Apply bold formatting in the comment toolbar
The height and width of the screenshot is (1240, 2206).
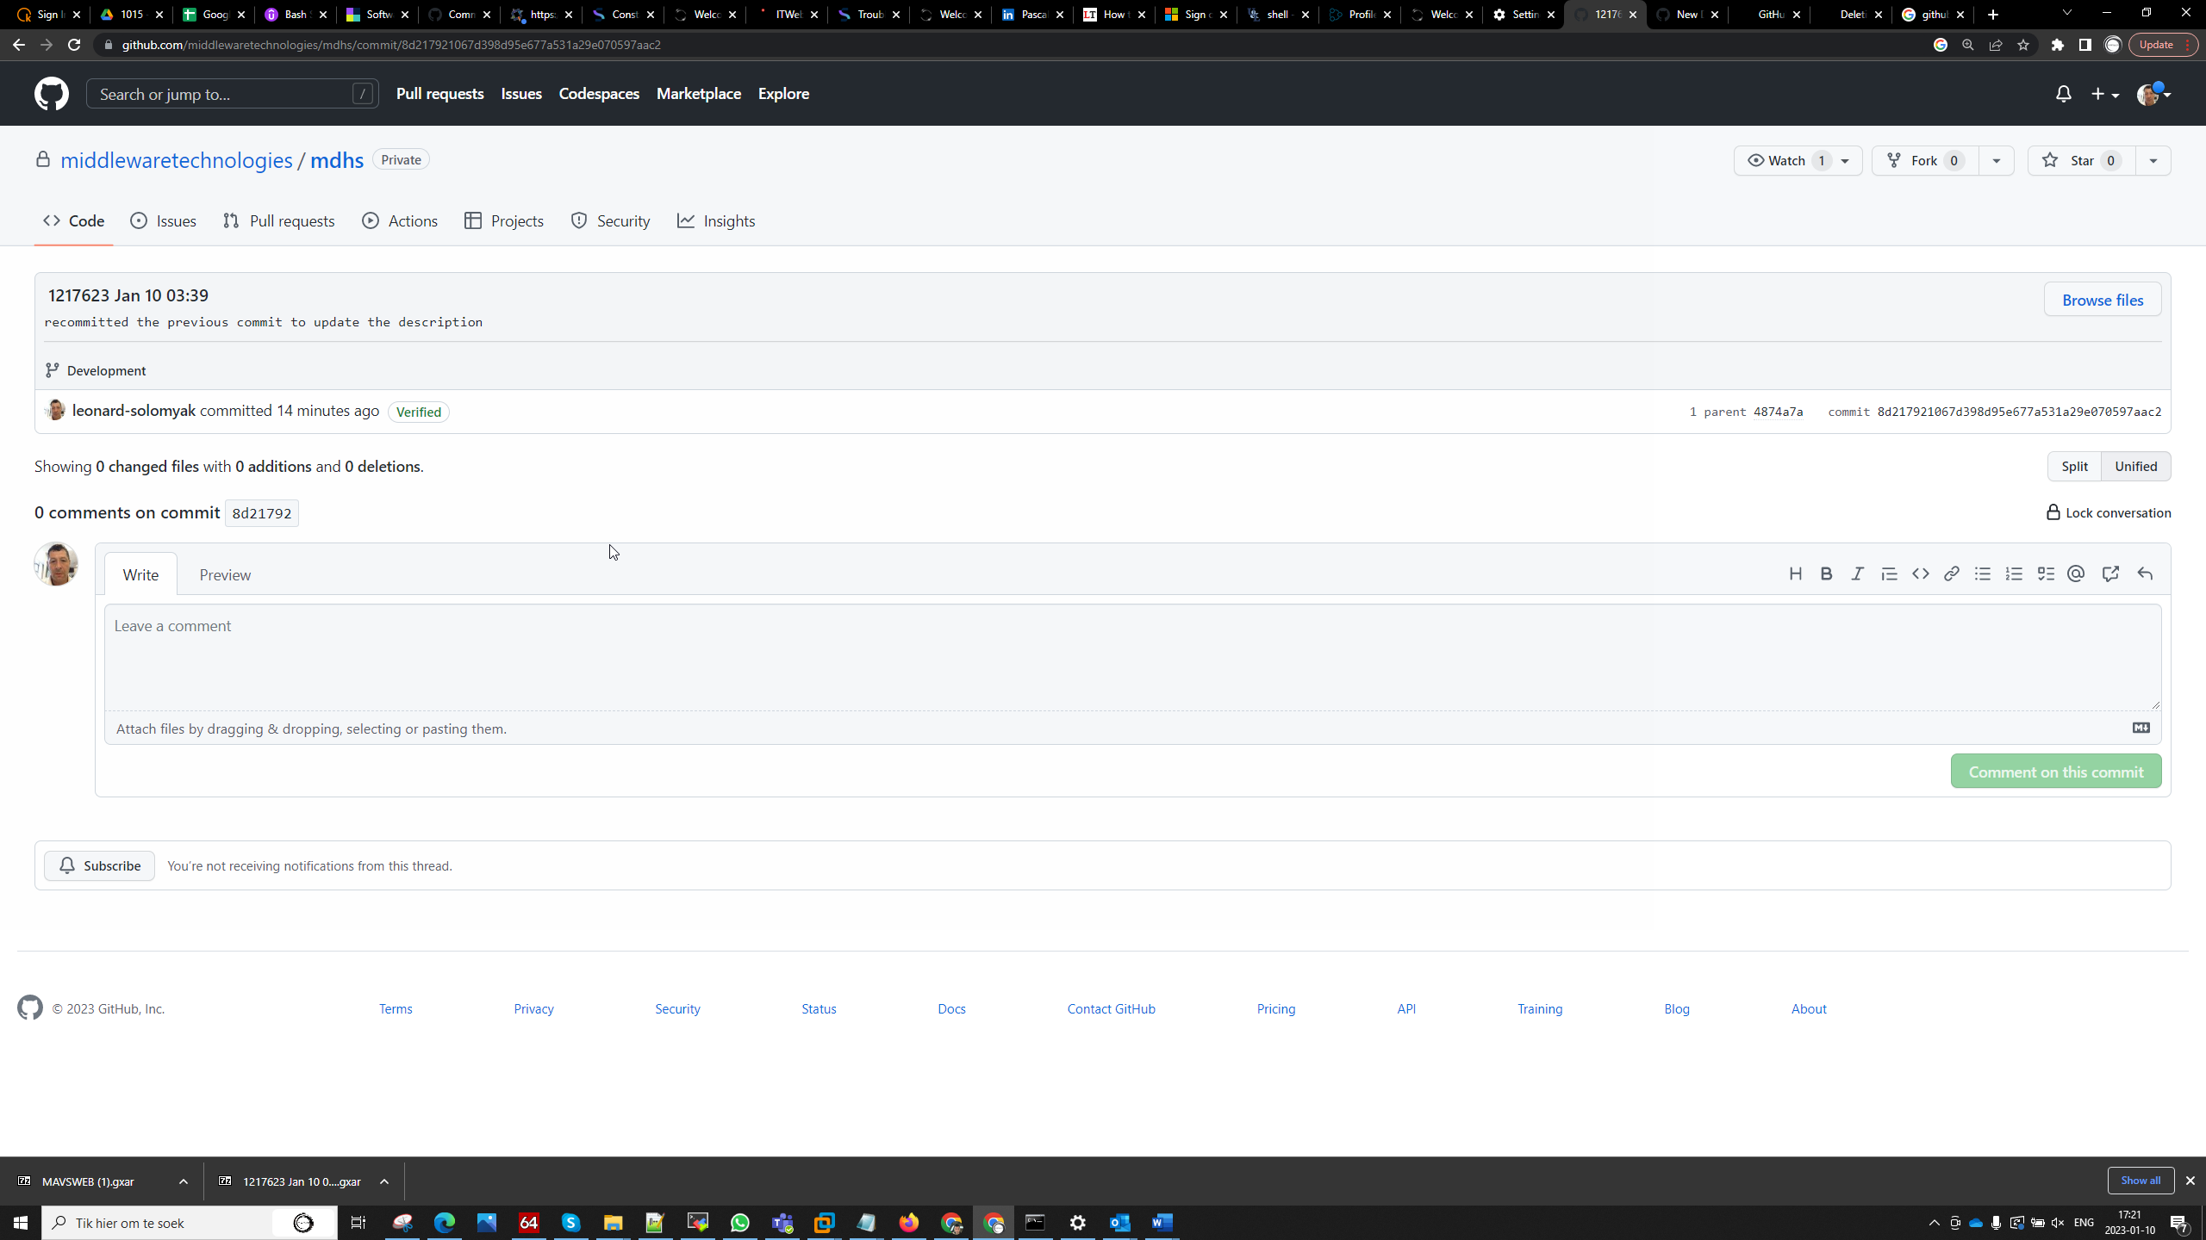pyautogui.click(x=1827, y=573)
